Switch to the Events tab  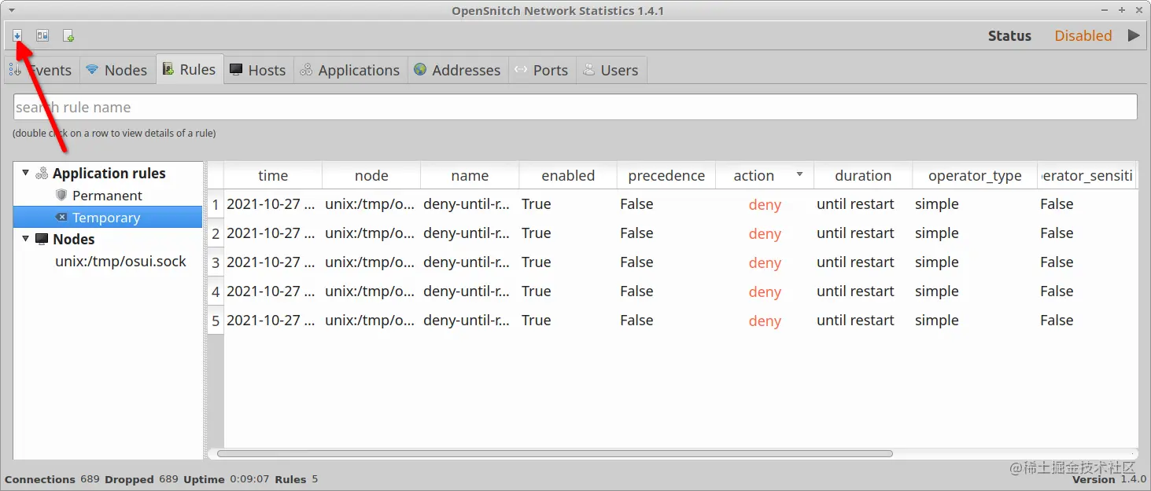(42, 70)
